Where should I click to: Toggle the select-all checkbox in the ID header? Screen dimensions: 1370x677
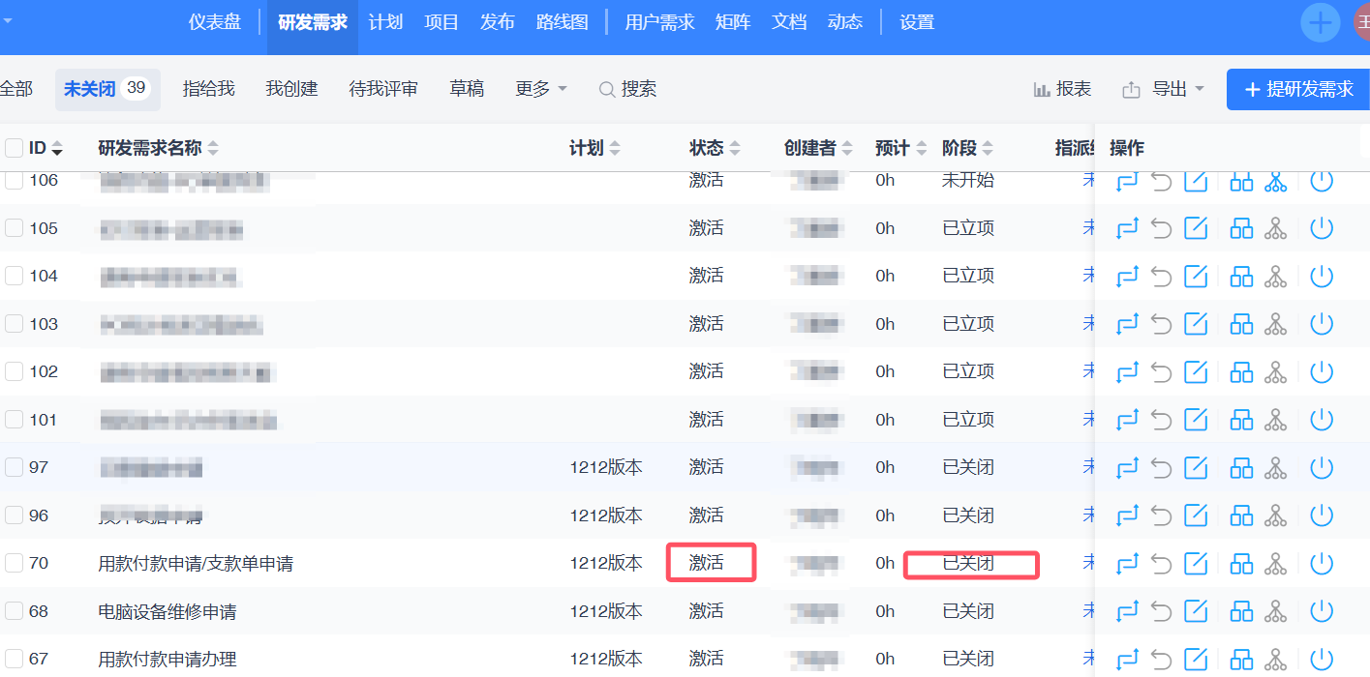(15, 148)
